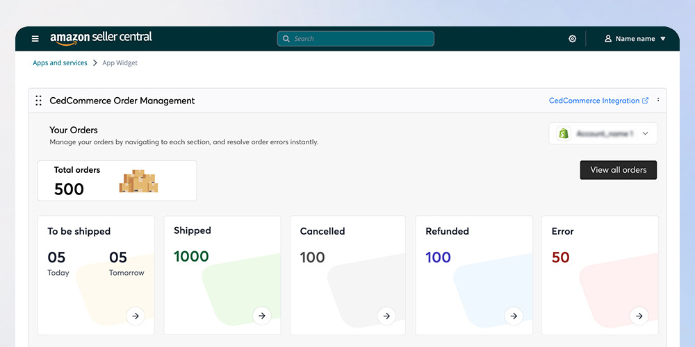The image size is (695, 347).
Task: Click the Shipped count 1000
Action: point(191,256)
